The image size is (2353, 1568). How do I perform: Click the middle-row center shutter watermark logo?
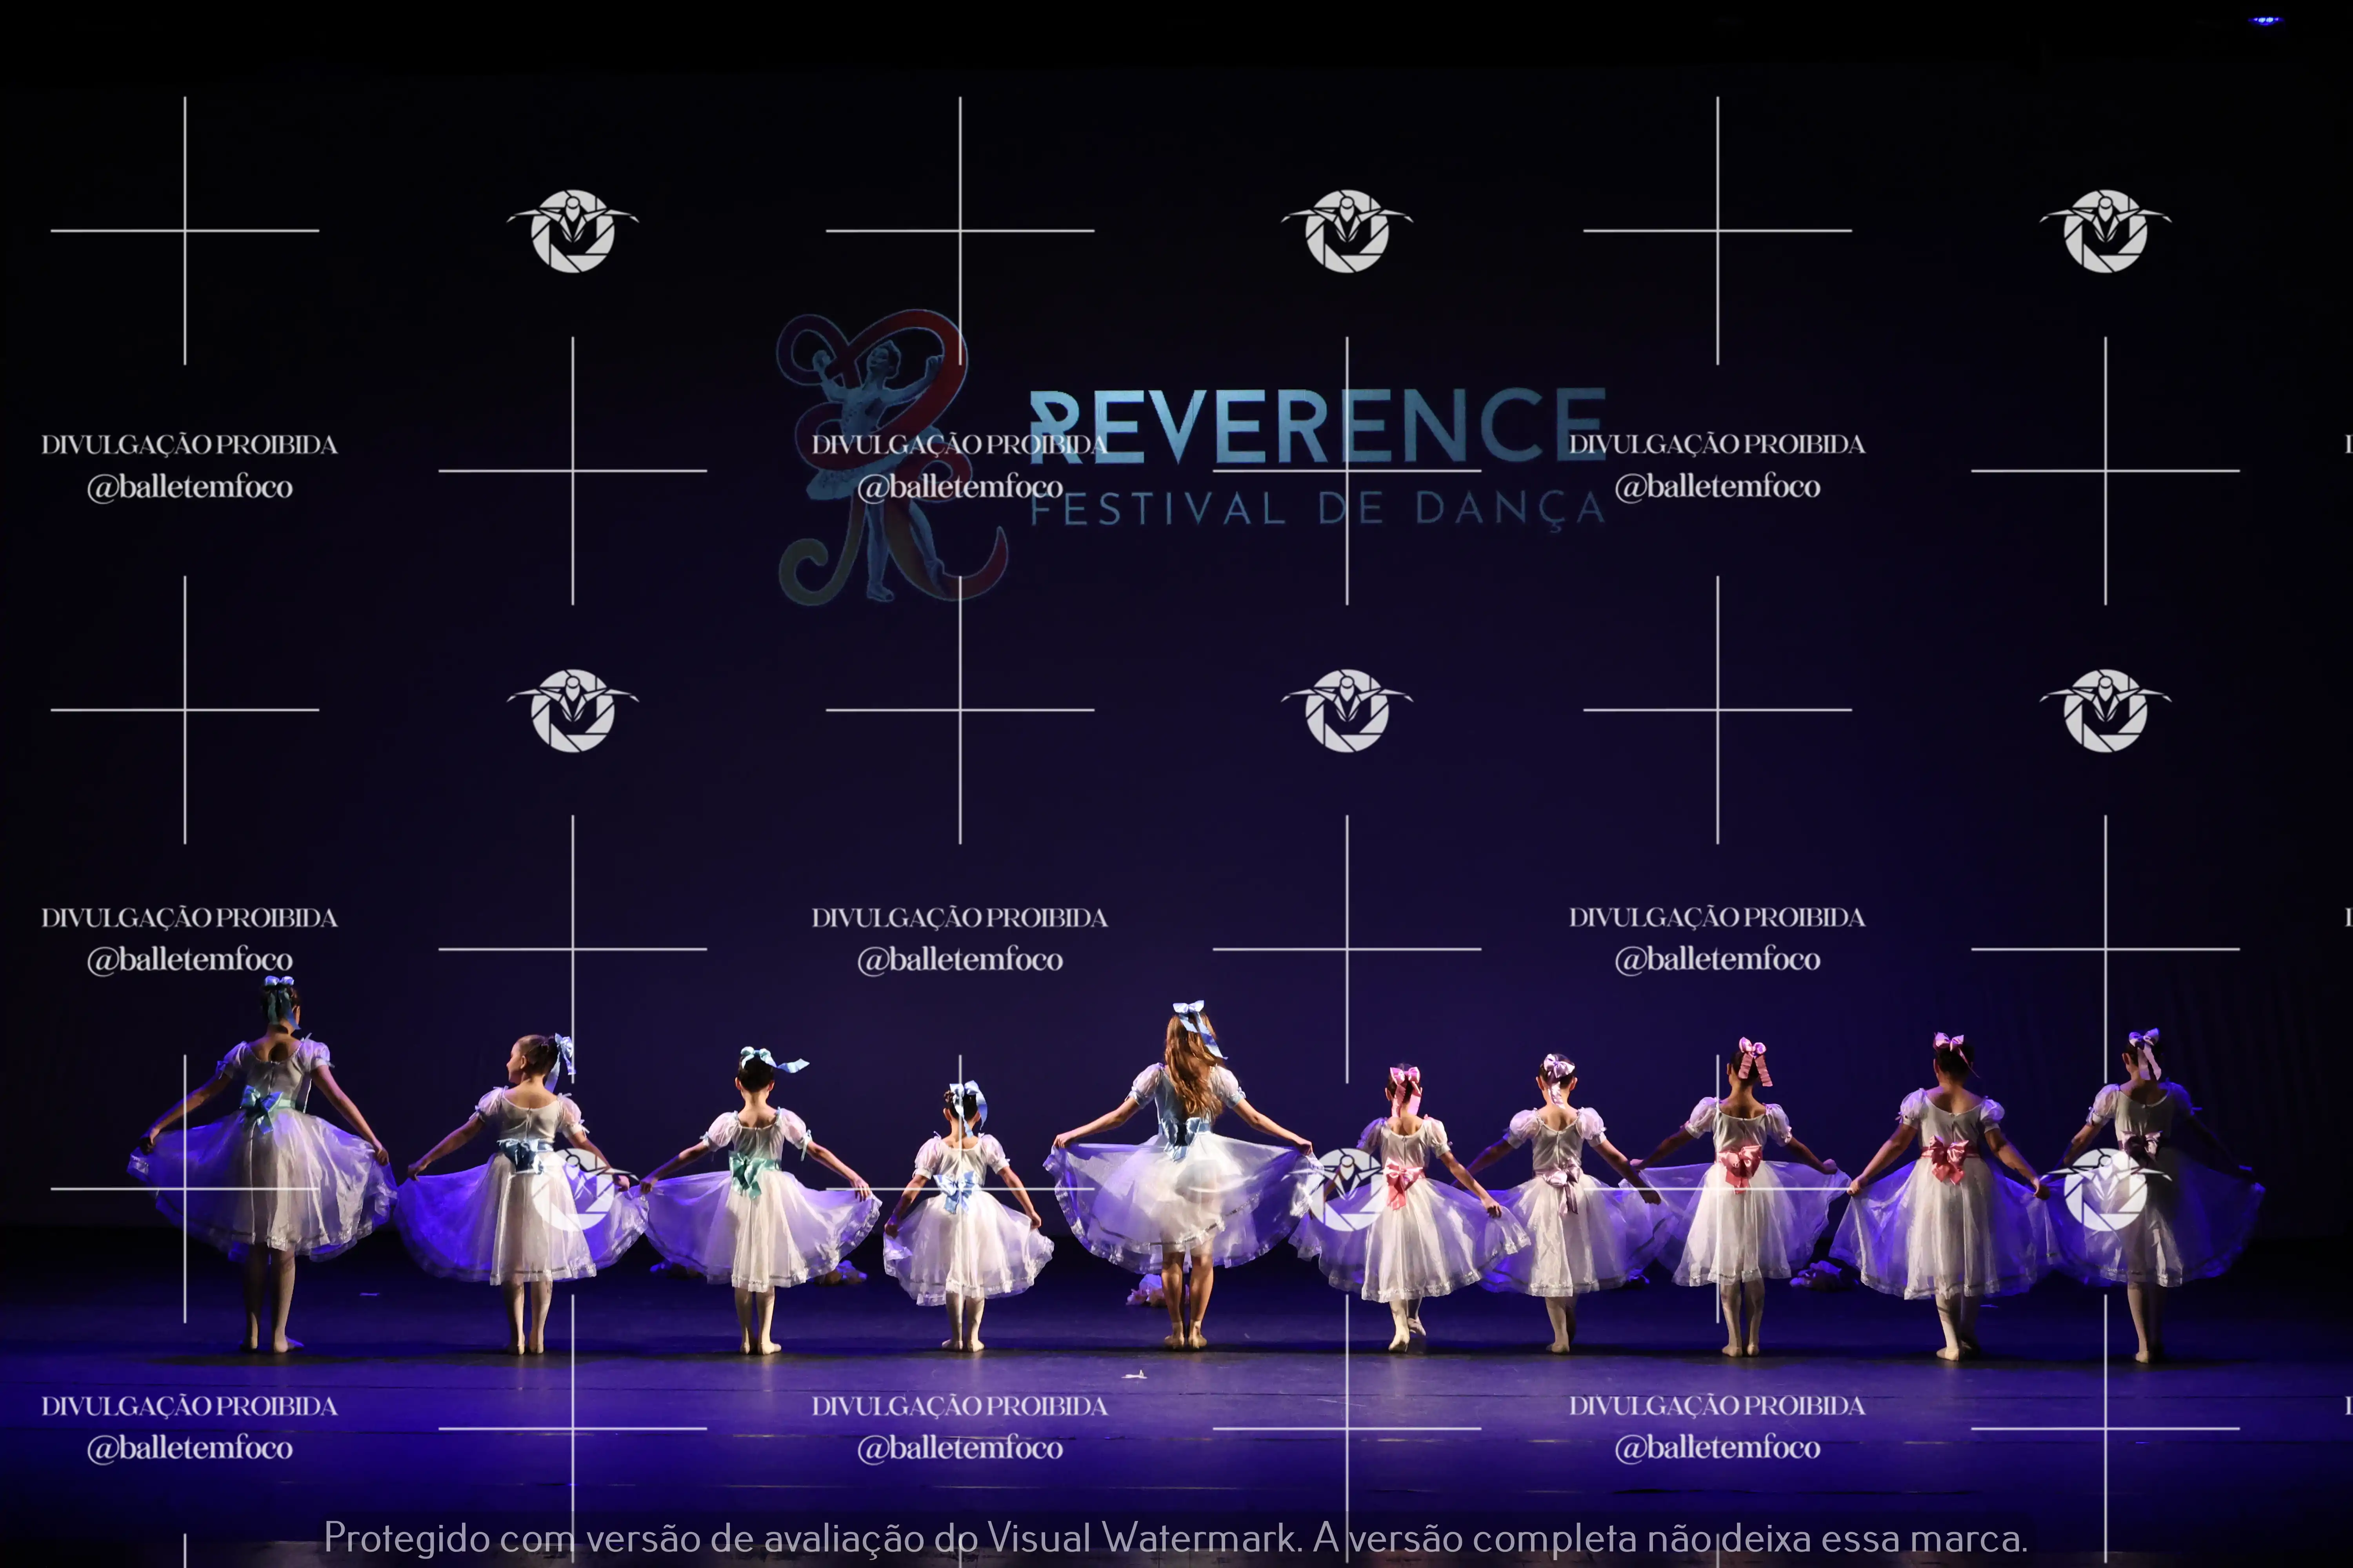pos(1347,710)
